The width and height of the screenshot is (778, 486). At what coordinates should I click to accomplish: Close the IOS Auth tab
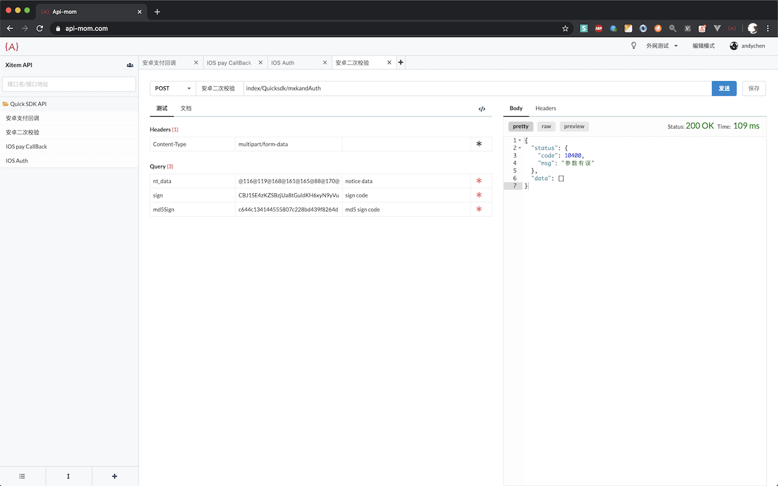[x=325, y=63]
